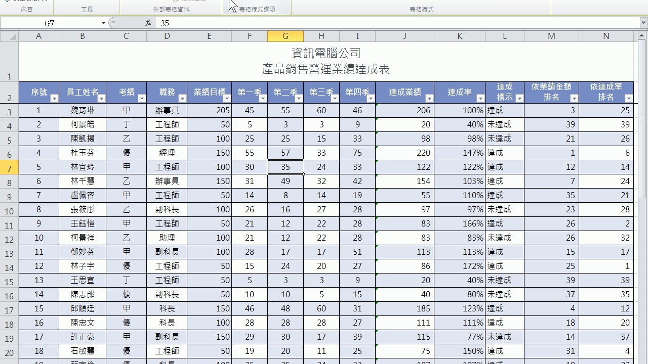Click 辦事員 in 林千慧's row
This screenshot has height=364, width=648.
click(x=167, y=181)
